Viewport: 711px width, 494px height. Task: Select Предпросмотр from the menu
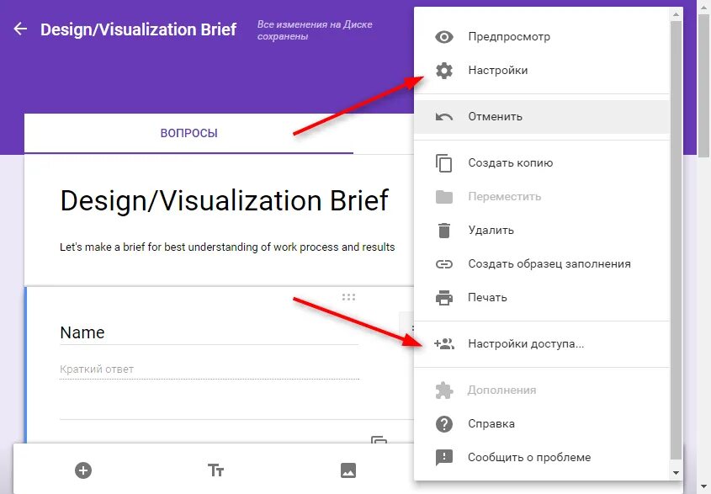(x=542, y=37)
